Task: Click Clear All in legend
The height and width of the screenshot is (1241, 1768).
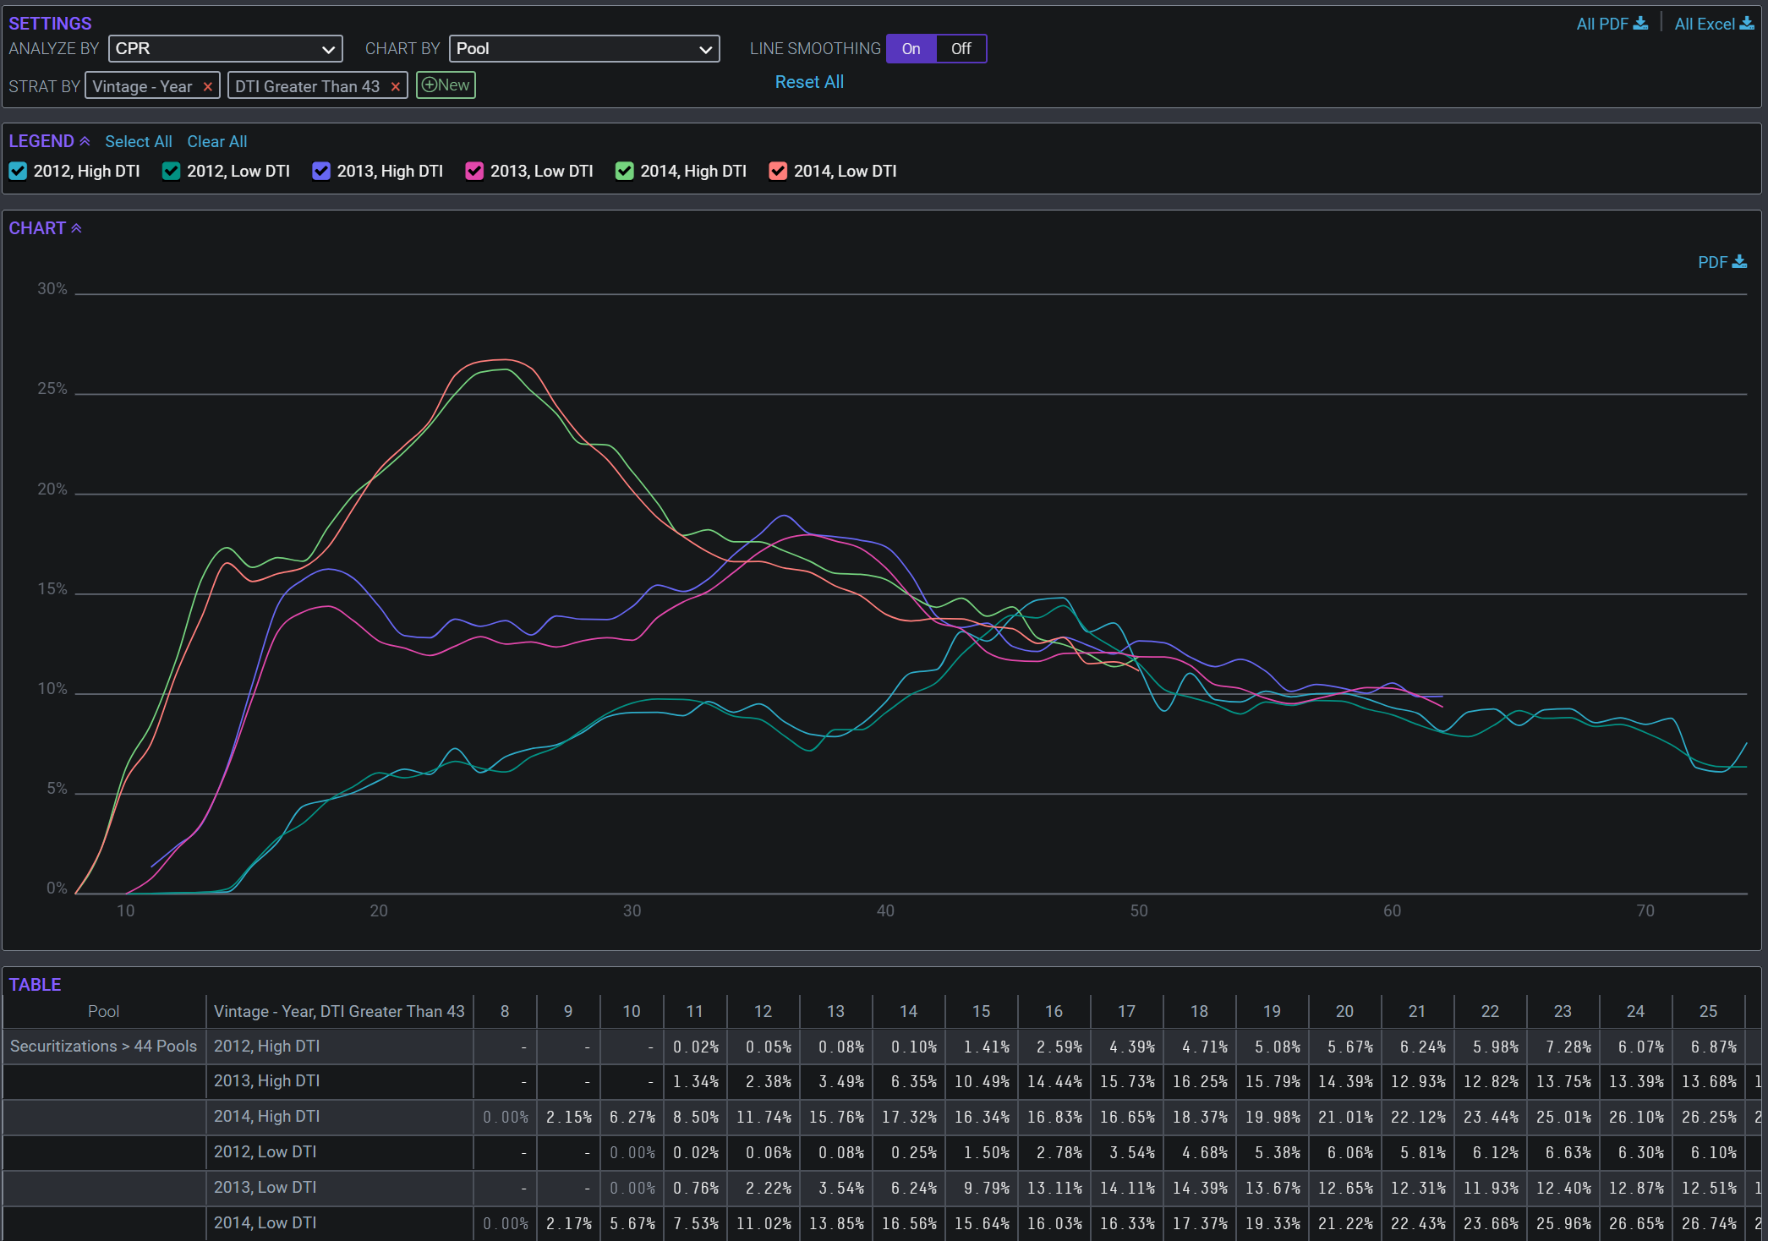Action: pyautogui.click(x=216, y=141)
